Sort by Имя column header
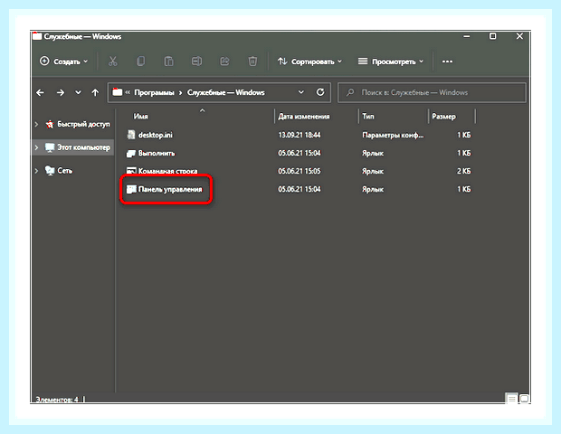 pyautogui.click(x=140, y=117)
